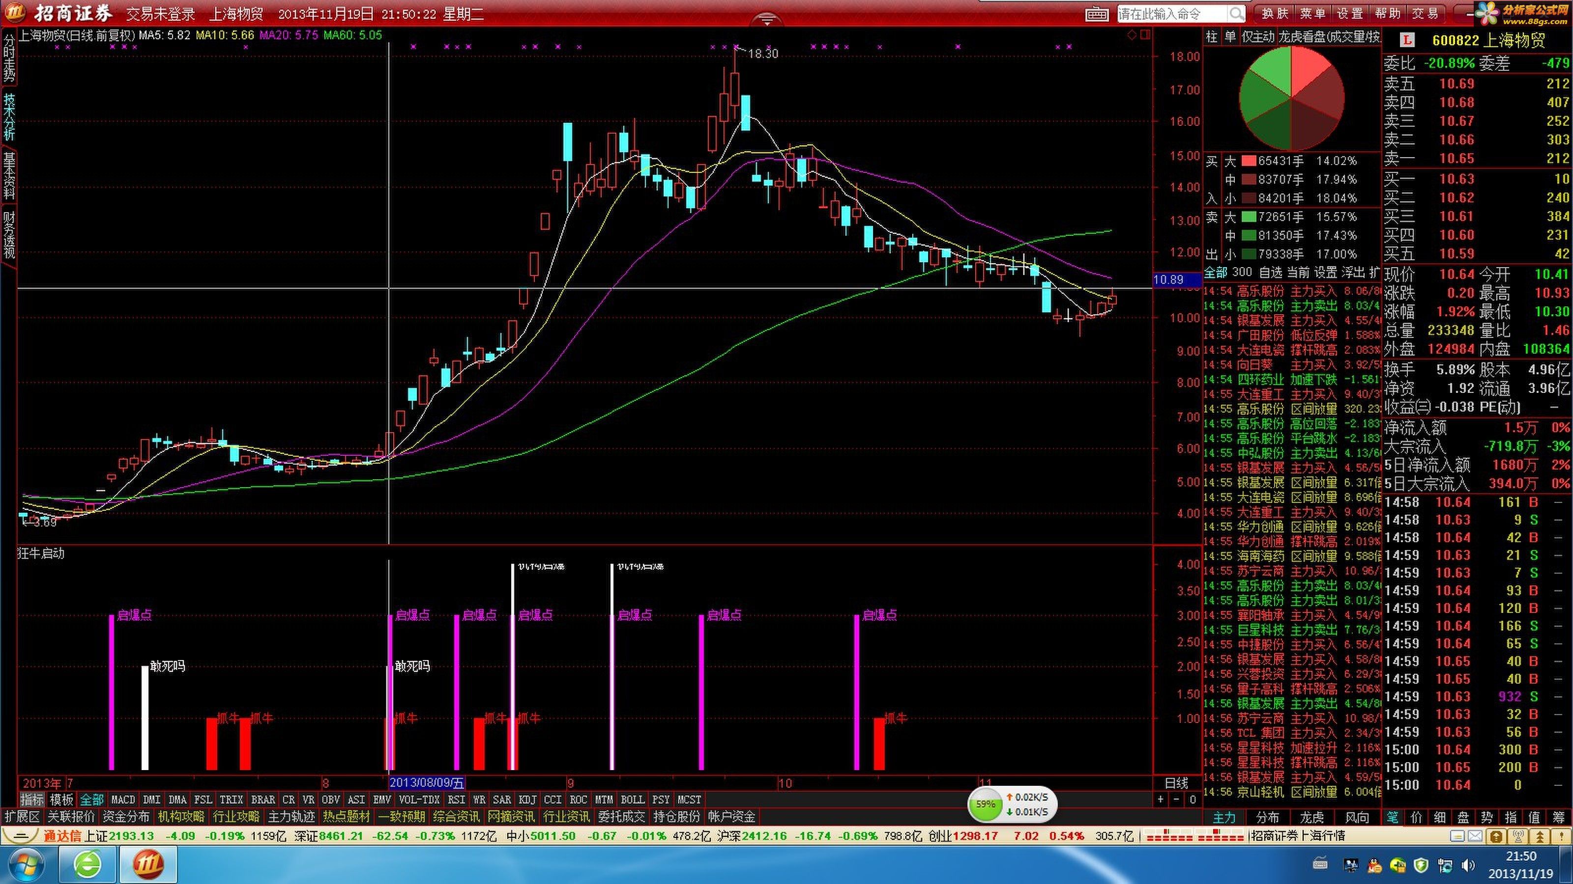
Task: Toggle the 柱 bar view button
Action: click(x=1212, y=37)
